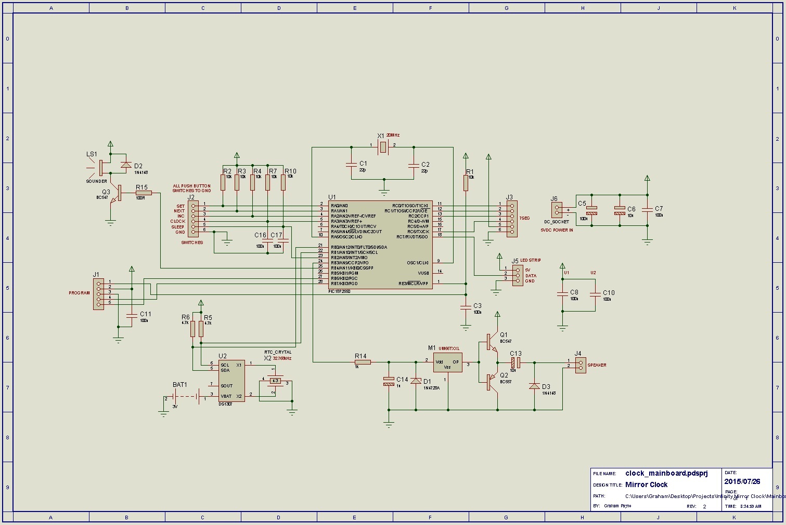Screen dimensions: 786x525
Task: Click capacitor C2 22p
Action: tap(414, 165)
